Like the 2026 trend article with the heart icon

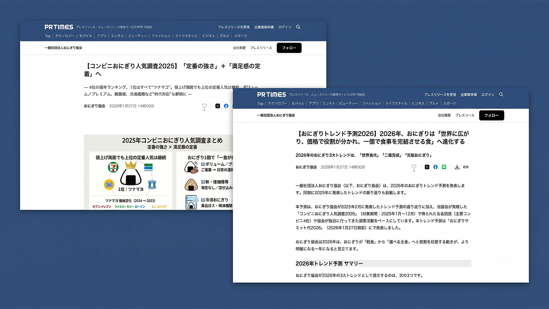click(x=414, y=167)
